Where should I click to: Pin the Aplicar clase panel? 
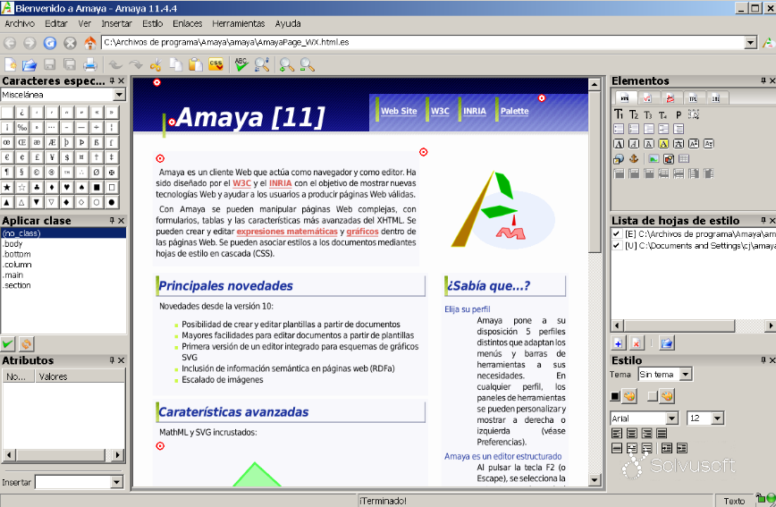(113, 220)
